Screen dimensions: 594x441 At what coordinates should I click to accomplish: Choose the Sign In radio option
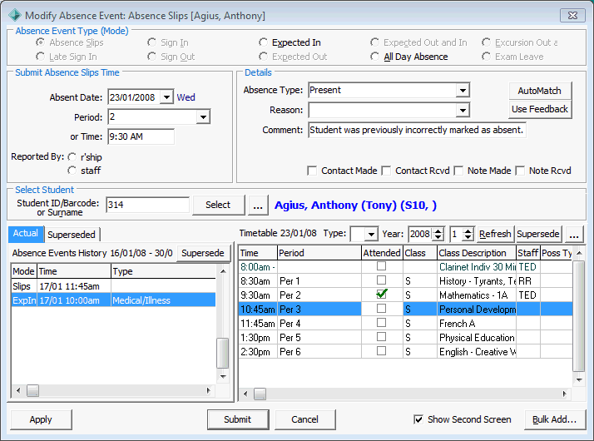click(151, 42)
